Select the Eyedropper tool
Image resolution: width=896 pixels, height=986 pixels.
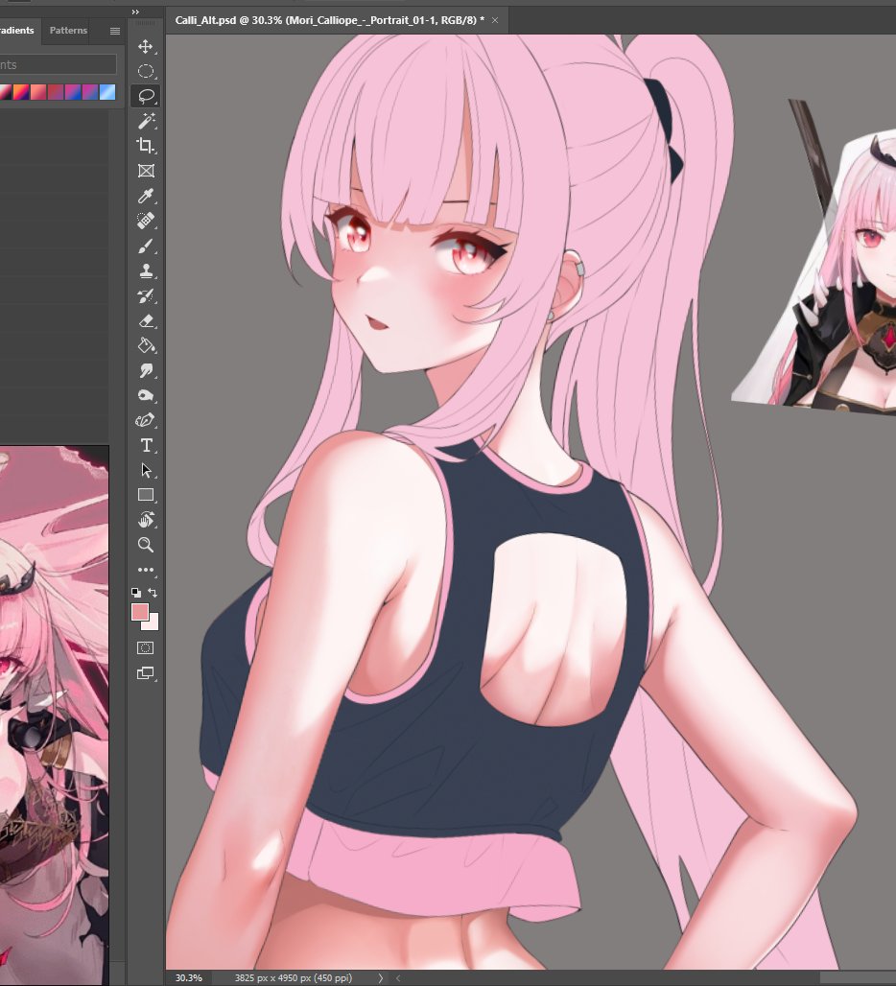(x=145, y=196)
